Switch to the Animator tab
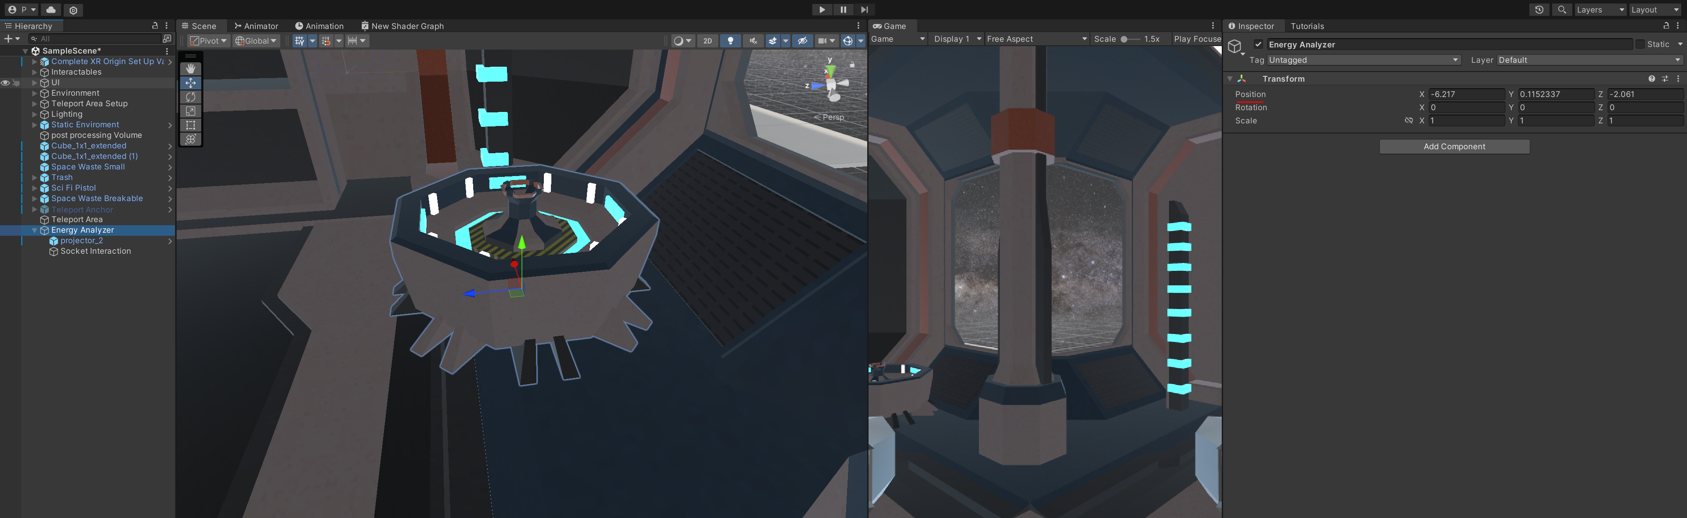Viewport: 1687px width, 518px height. [x=256, y=26]
